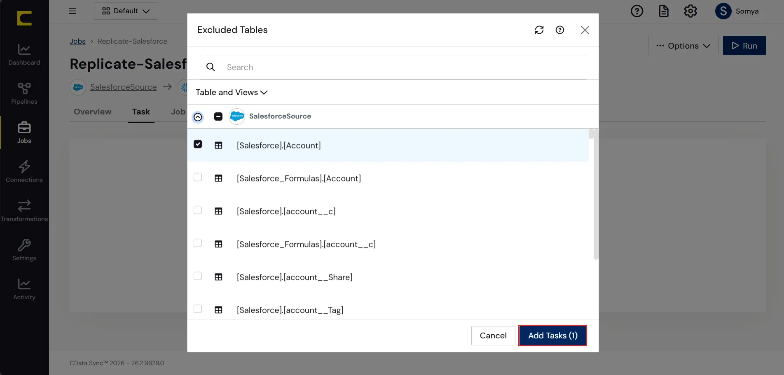Select the [Salesforce].[account__Share] row text
The height and width of the screenshot is (375, 784).
click(295, 277)
